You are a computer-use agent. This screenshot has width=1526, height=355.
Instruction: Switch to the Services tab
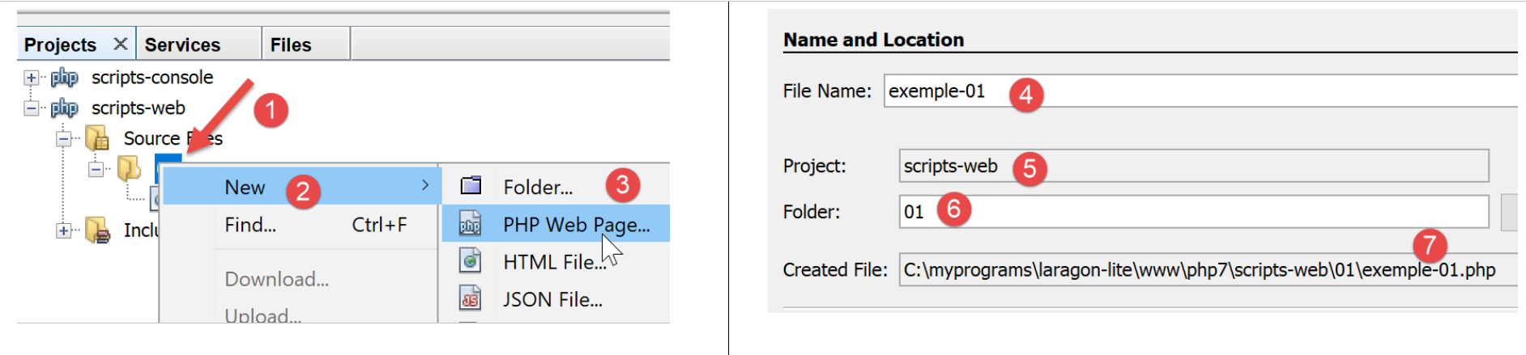tap(182, 44)
